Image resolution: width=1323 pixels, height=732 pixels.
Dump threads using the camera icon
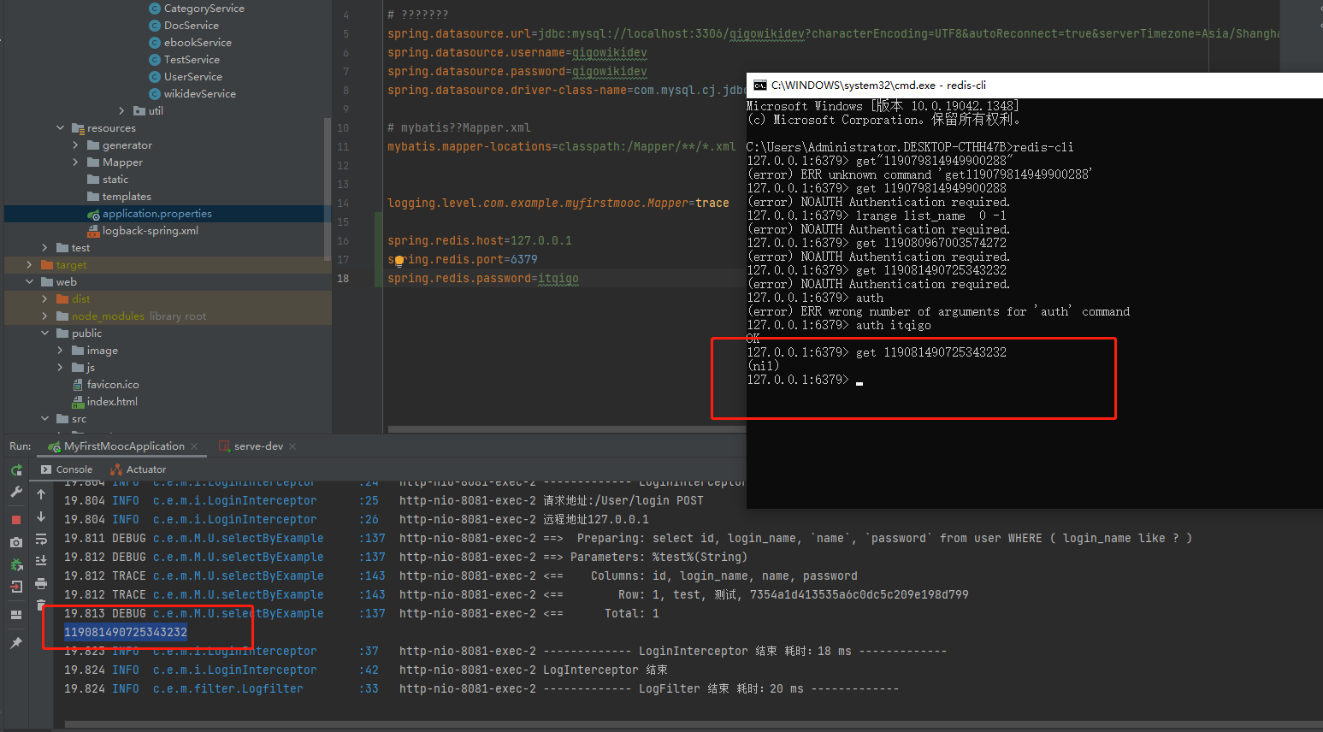pyautogui.click(x=16, y=542)
